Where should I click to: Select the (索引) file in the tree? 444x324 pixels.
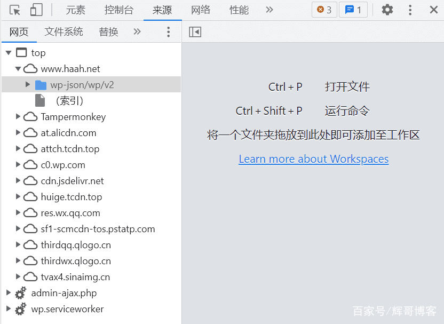pos(69,101)
